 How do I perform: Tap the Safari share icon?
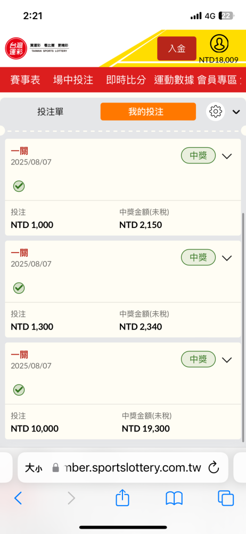122,498
